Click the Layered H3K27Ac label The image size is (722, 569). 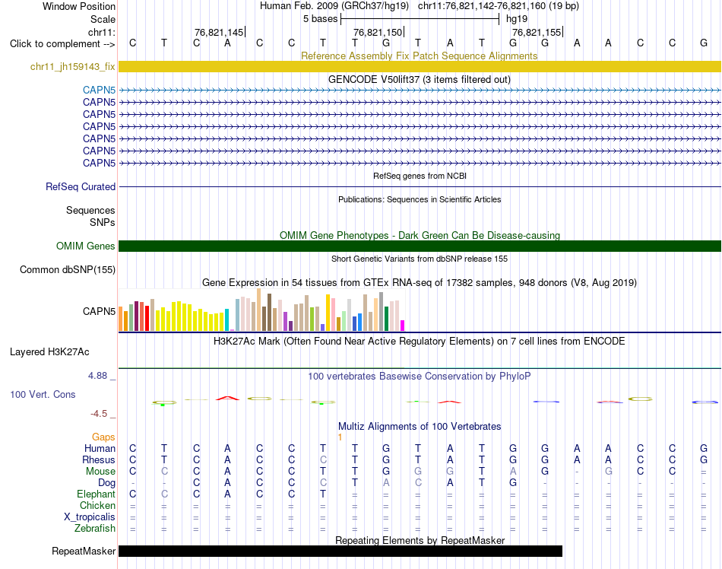(x=49, y=352)
